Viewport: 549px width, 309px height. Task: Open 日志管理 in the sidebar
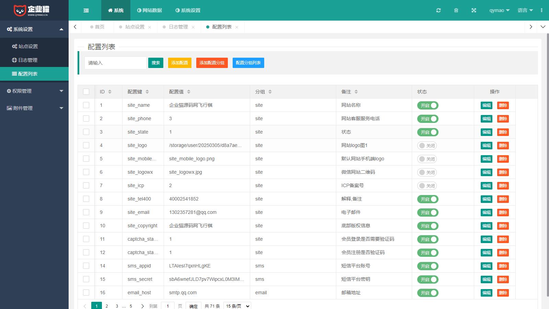[x=27, y=60]
